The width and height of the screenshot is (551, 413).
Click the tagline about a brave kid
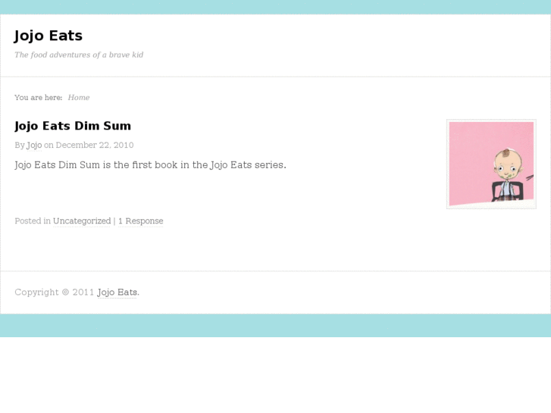tap(79, 55)
